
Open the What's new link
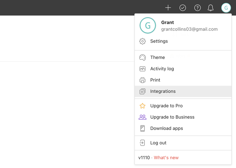point(166,157)
